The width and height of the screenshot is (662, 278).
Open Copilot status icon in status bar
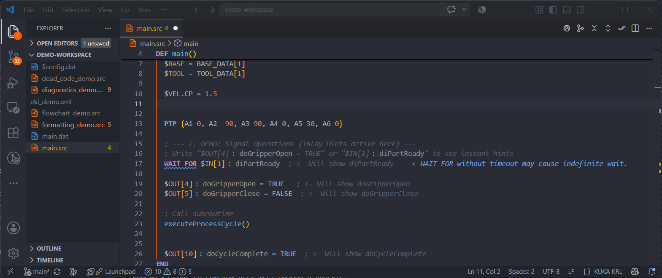635,272
